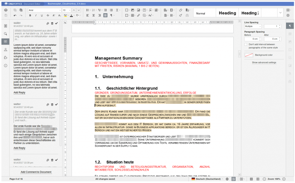Toggle underline formatting
The width and height of the screenshot is (295, 183).
tap(42, 16)
